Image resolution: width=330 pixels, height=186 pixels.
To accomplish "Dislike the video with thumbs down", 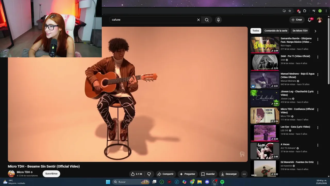I will pyautogui.click(x=149, y=174).
